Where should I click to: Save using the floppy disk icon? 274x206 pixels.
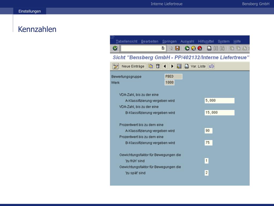pyautogui.click(x=177, y=48)
